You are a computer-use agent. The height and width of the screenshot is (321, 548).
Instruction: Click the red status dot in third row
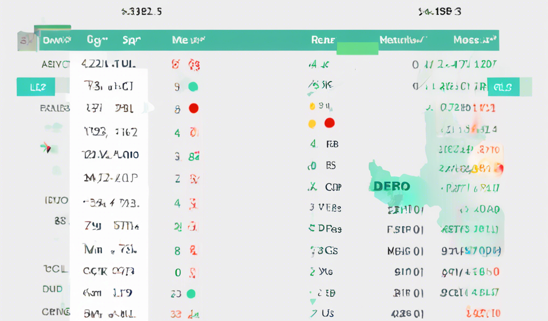194,108
